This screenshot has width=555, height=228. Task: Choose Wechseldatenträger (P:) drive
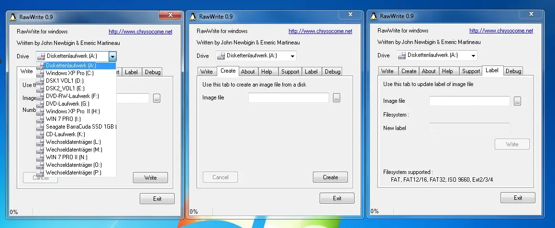click(76, 173)
